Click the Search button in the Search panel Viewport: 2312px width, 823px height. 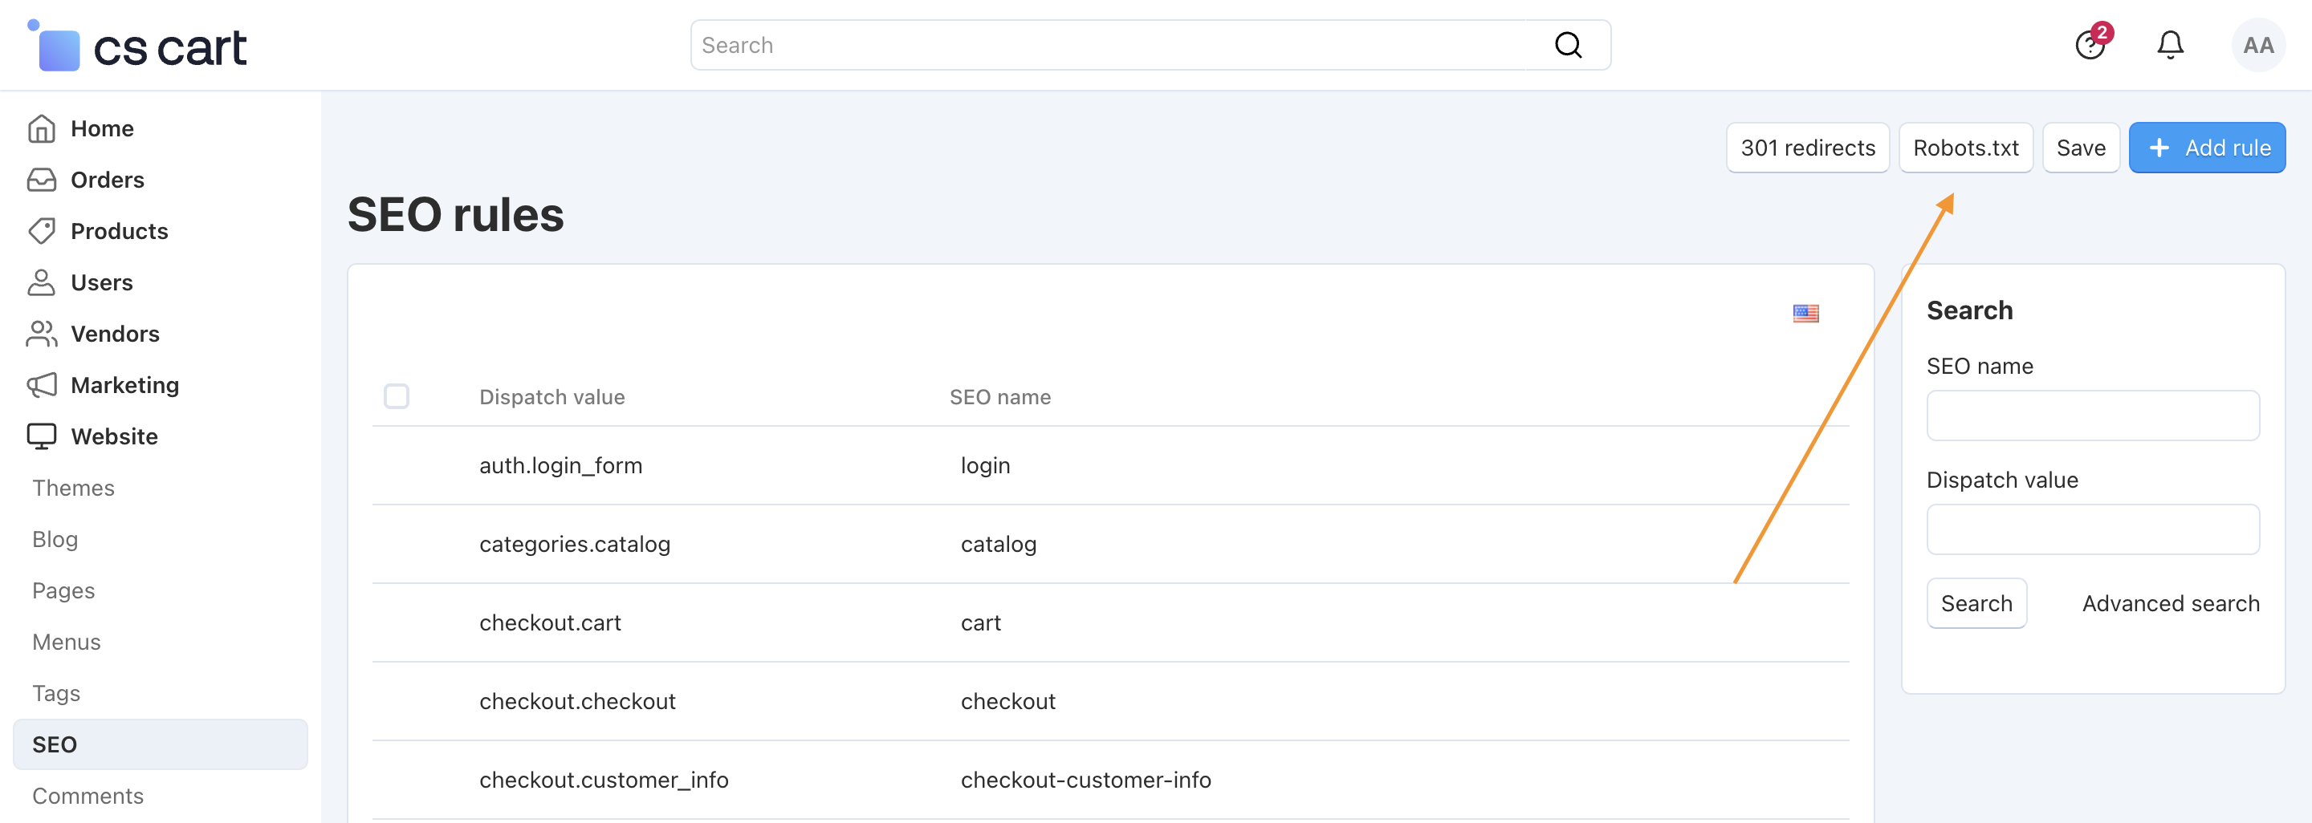coord(1976,603)
